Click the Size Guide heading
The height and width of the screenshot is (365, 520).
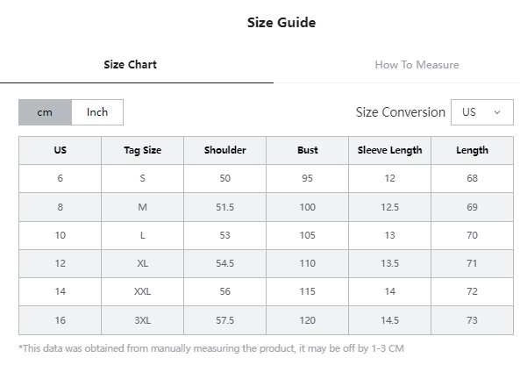281,23
